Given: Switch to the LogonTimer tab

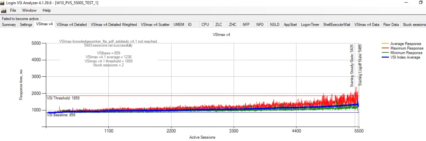Looking at the screenshot, I should click(310, 24).
